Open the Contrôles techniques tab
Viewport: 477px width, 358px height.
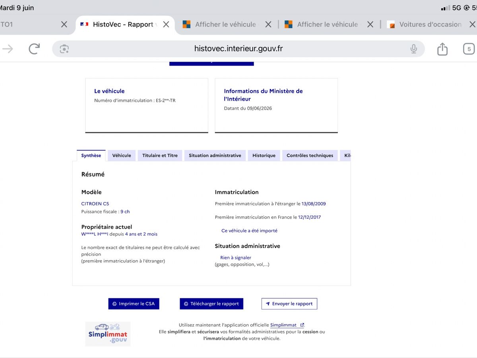(310, 156)
